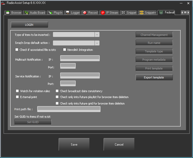Click the red Record tab icon

[85, 13]
